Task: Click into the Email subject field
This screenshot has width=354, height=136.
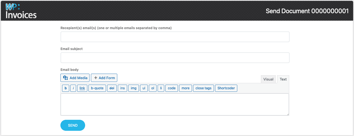Action: point(175,58)
